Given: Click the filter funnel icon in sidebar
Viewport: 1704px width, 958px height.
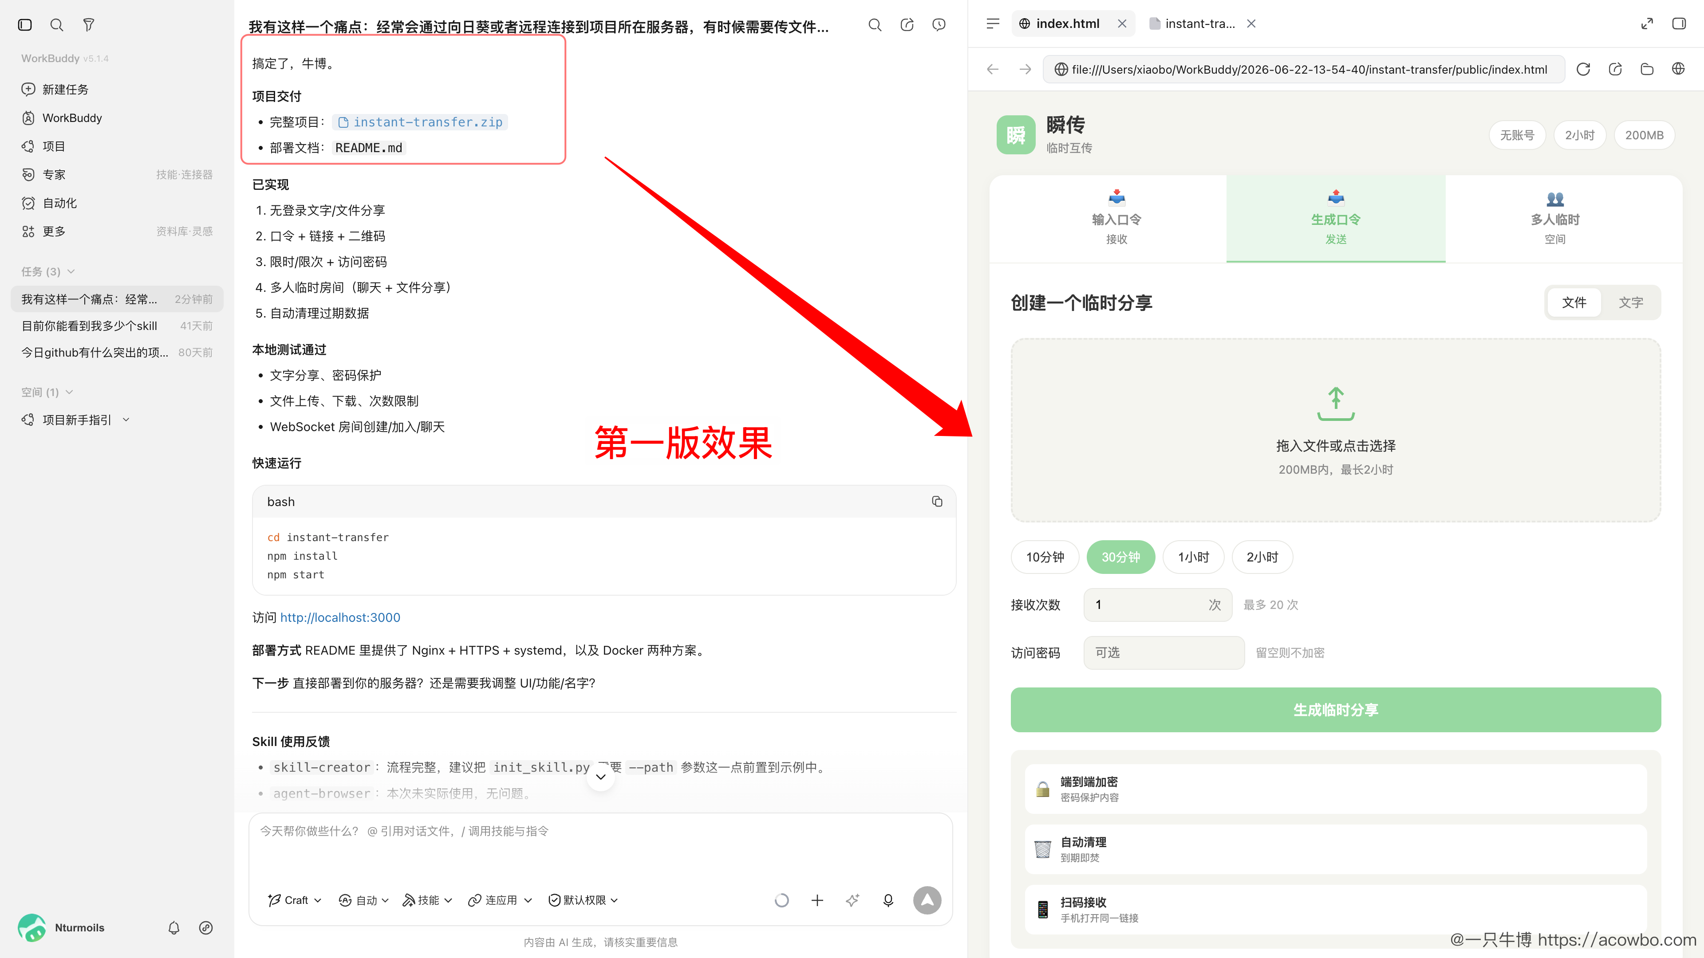Looking at the screenshot, I should 89,24.
